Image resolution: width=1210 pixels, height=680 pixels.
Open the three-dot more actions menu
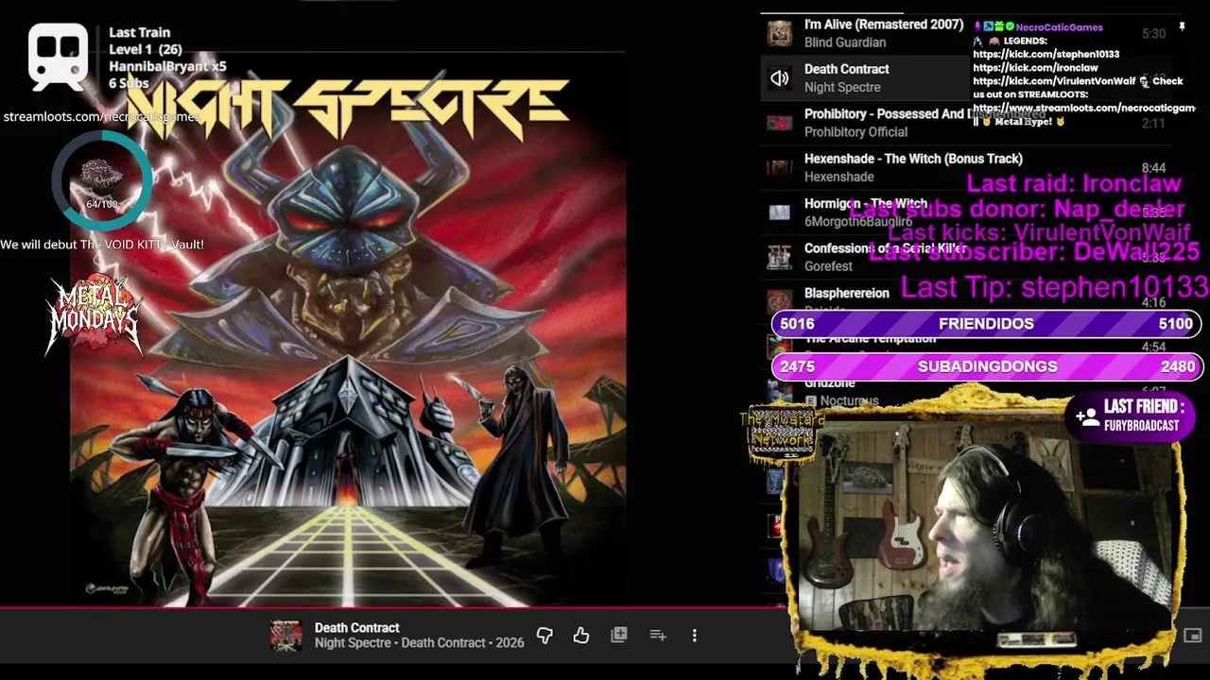(695, 636)
